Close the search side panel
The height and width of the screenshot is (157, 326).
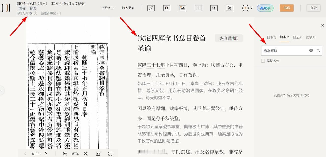point(322,26)
